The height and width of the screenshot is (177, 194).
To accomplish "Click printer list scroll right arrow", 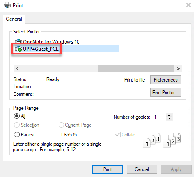I will 178,69.
